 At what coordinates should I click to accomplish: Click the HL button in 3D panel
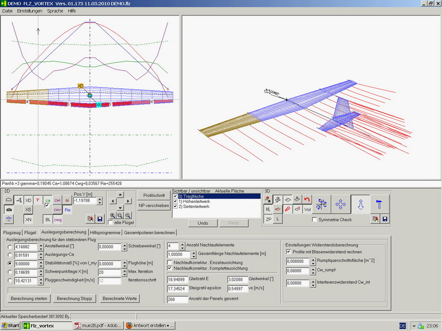(268, 210)
